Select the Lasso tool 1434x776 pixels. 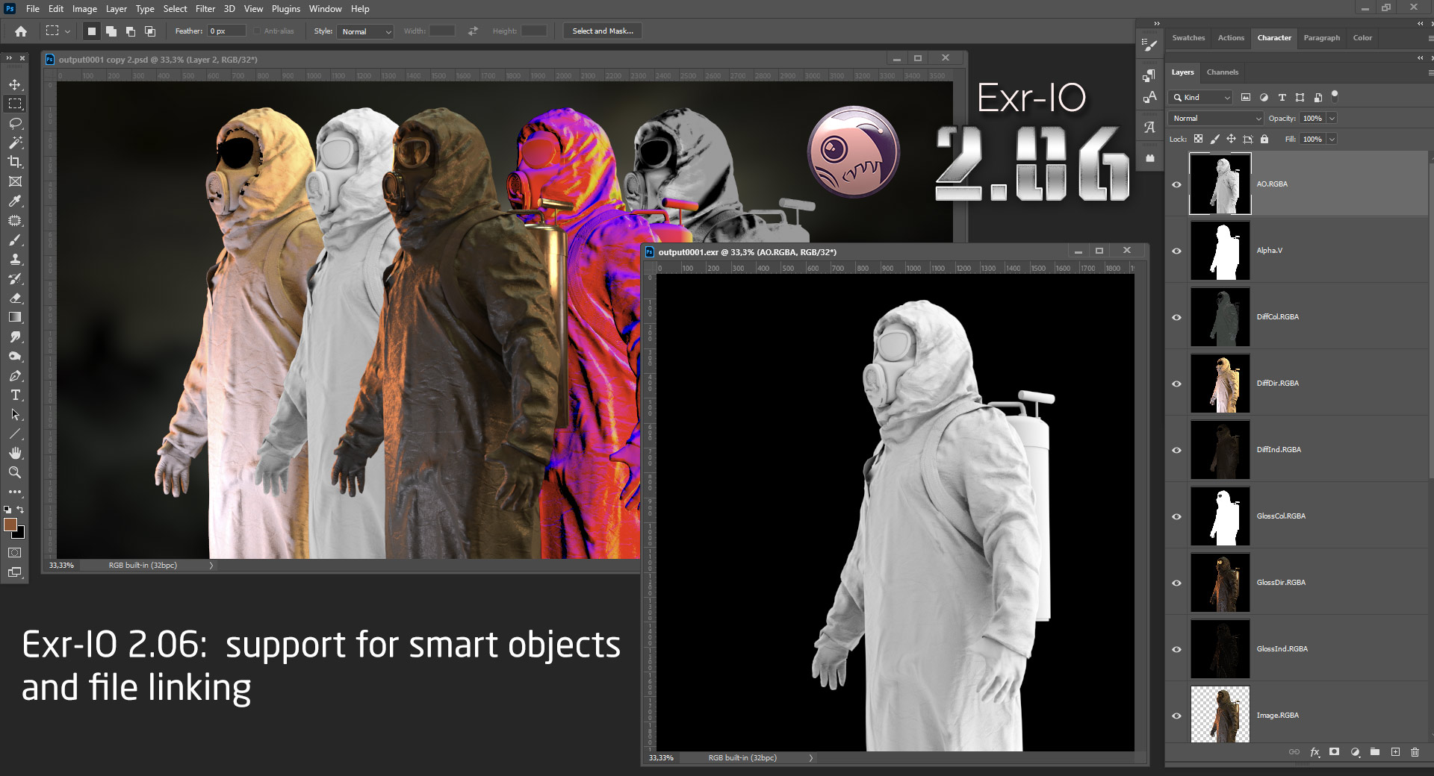pyautogui.click(x=15, y=123)
